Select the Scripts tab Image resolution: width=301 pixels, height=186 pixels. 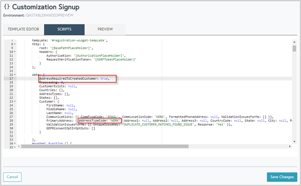point(64,29)
